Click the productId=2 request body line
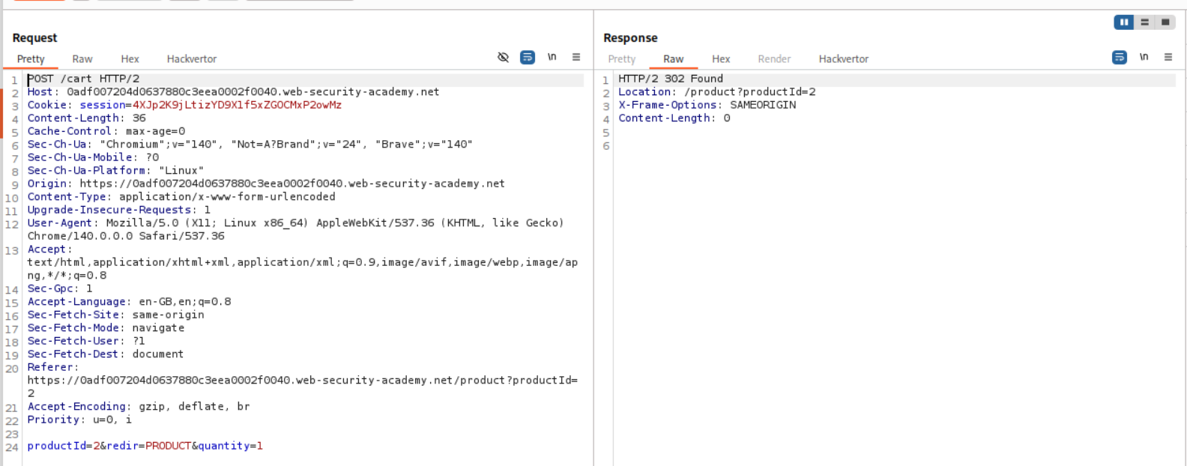Screen dimensions: 1187x466 (145, 446)
